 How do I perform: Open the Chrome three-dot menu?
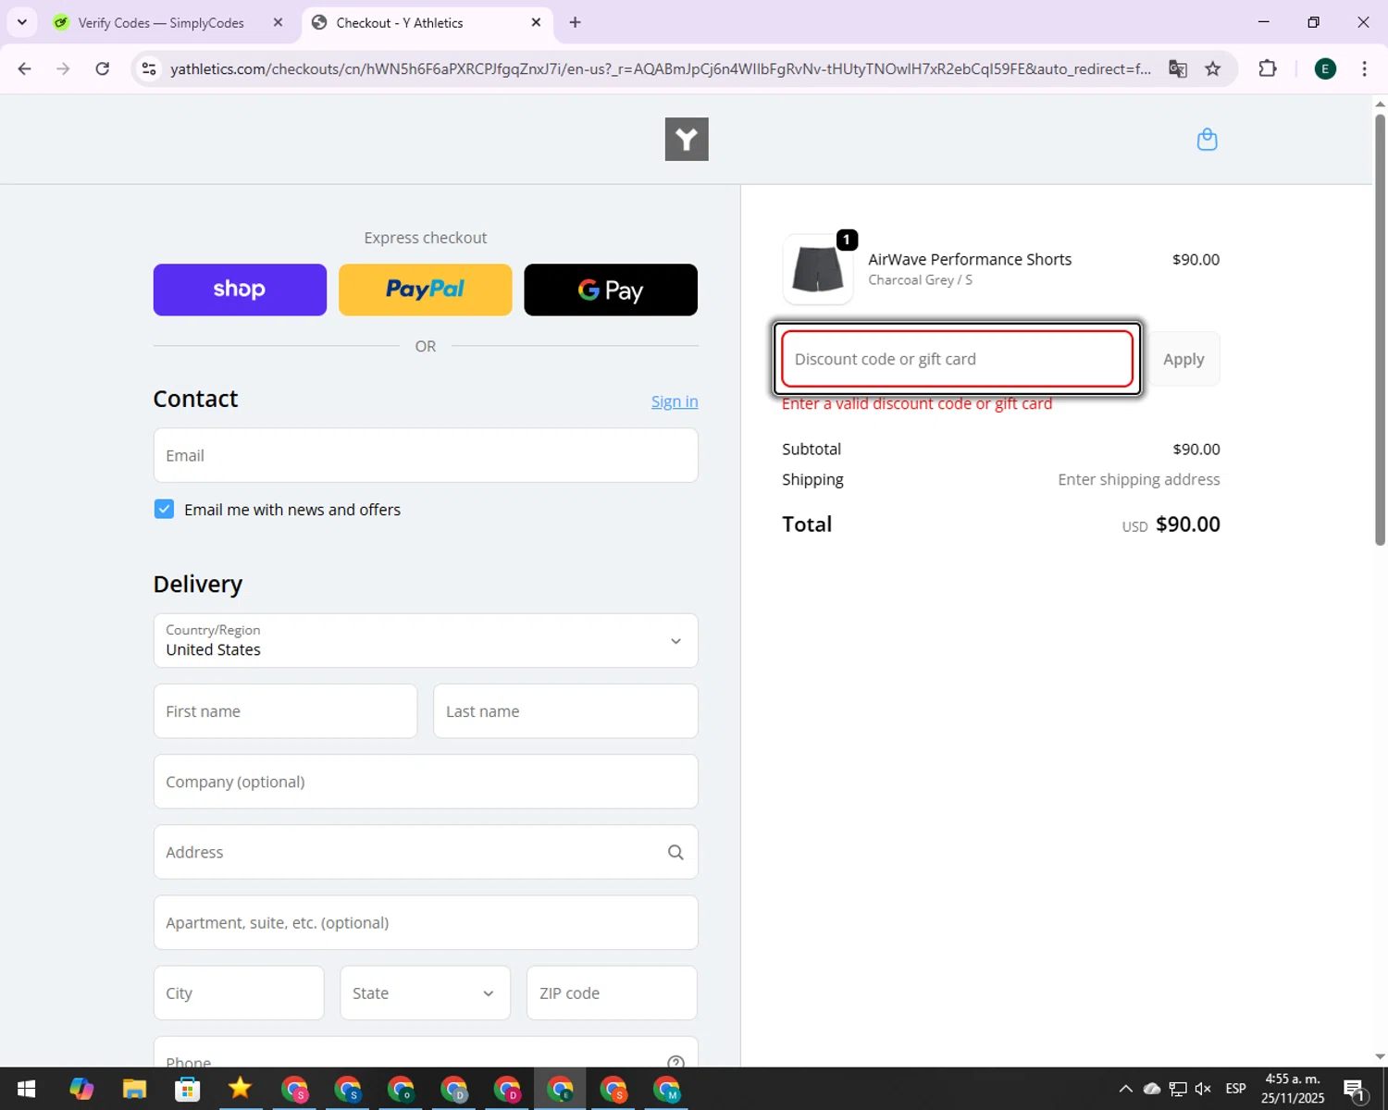(x=1364, y=69)
